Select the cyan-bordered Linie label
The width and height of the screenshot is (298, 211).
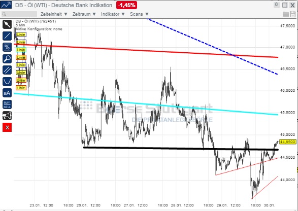coord(21,50)
